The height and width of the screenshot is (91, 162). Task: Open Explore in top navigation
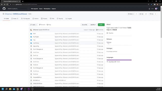[x=54, y=9]
